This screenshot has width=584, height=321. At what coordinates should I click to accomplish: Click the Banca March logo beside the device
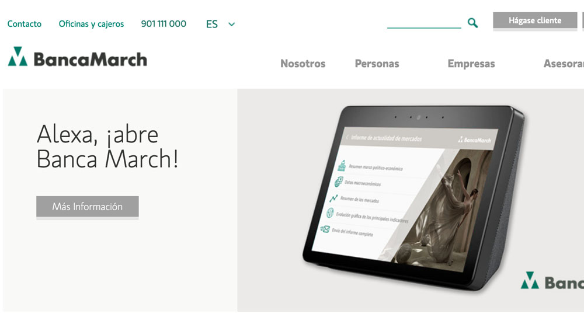point(552,281)
